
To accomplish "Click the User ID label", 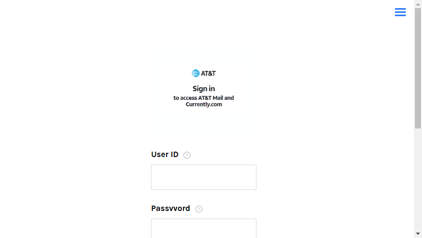I will click(164, 154).
